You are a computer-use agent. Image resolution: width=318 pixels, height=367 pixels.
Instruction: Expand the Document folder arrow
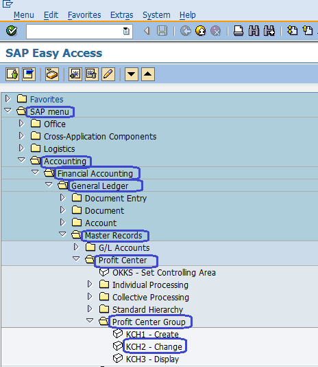62,210
